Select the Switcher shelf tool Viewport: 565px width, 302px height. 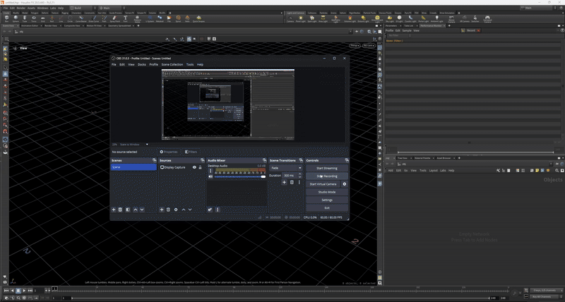click(x=475, y=18)
